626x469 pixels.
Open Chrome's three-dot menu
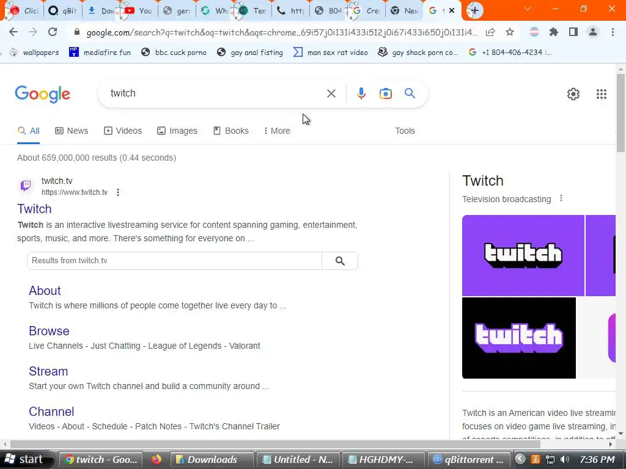click(x=613, y=32)
